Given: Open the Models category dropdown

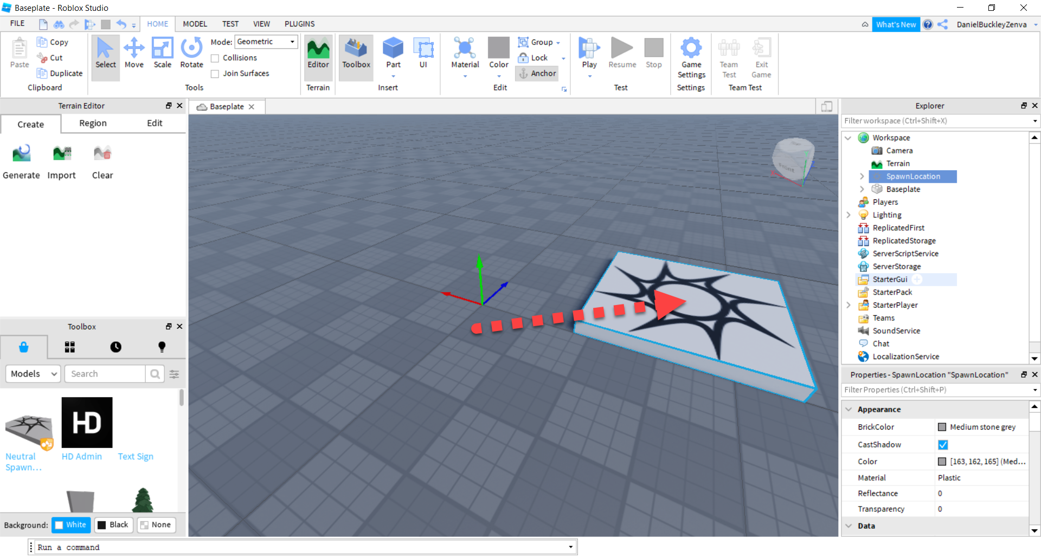Looking at the screenshot, I should point(33,374).
